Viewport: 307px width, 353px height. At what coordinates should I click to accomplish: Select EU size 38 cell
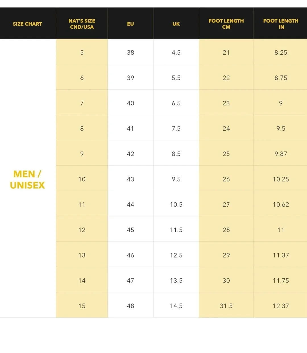click(x=130, y=52)
